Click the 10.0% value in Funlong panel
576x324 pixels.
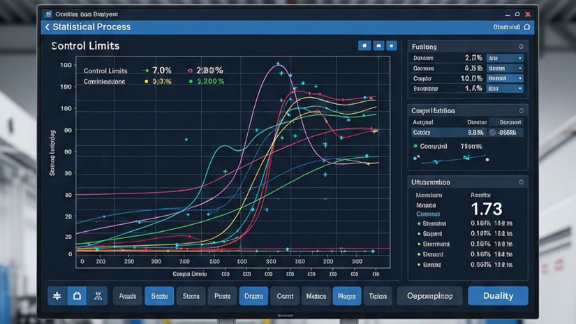coord(471,78)
